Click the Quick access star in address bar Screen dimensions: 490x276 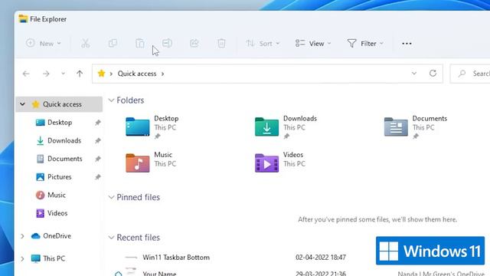101,74
